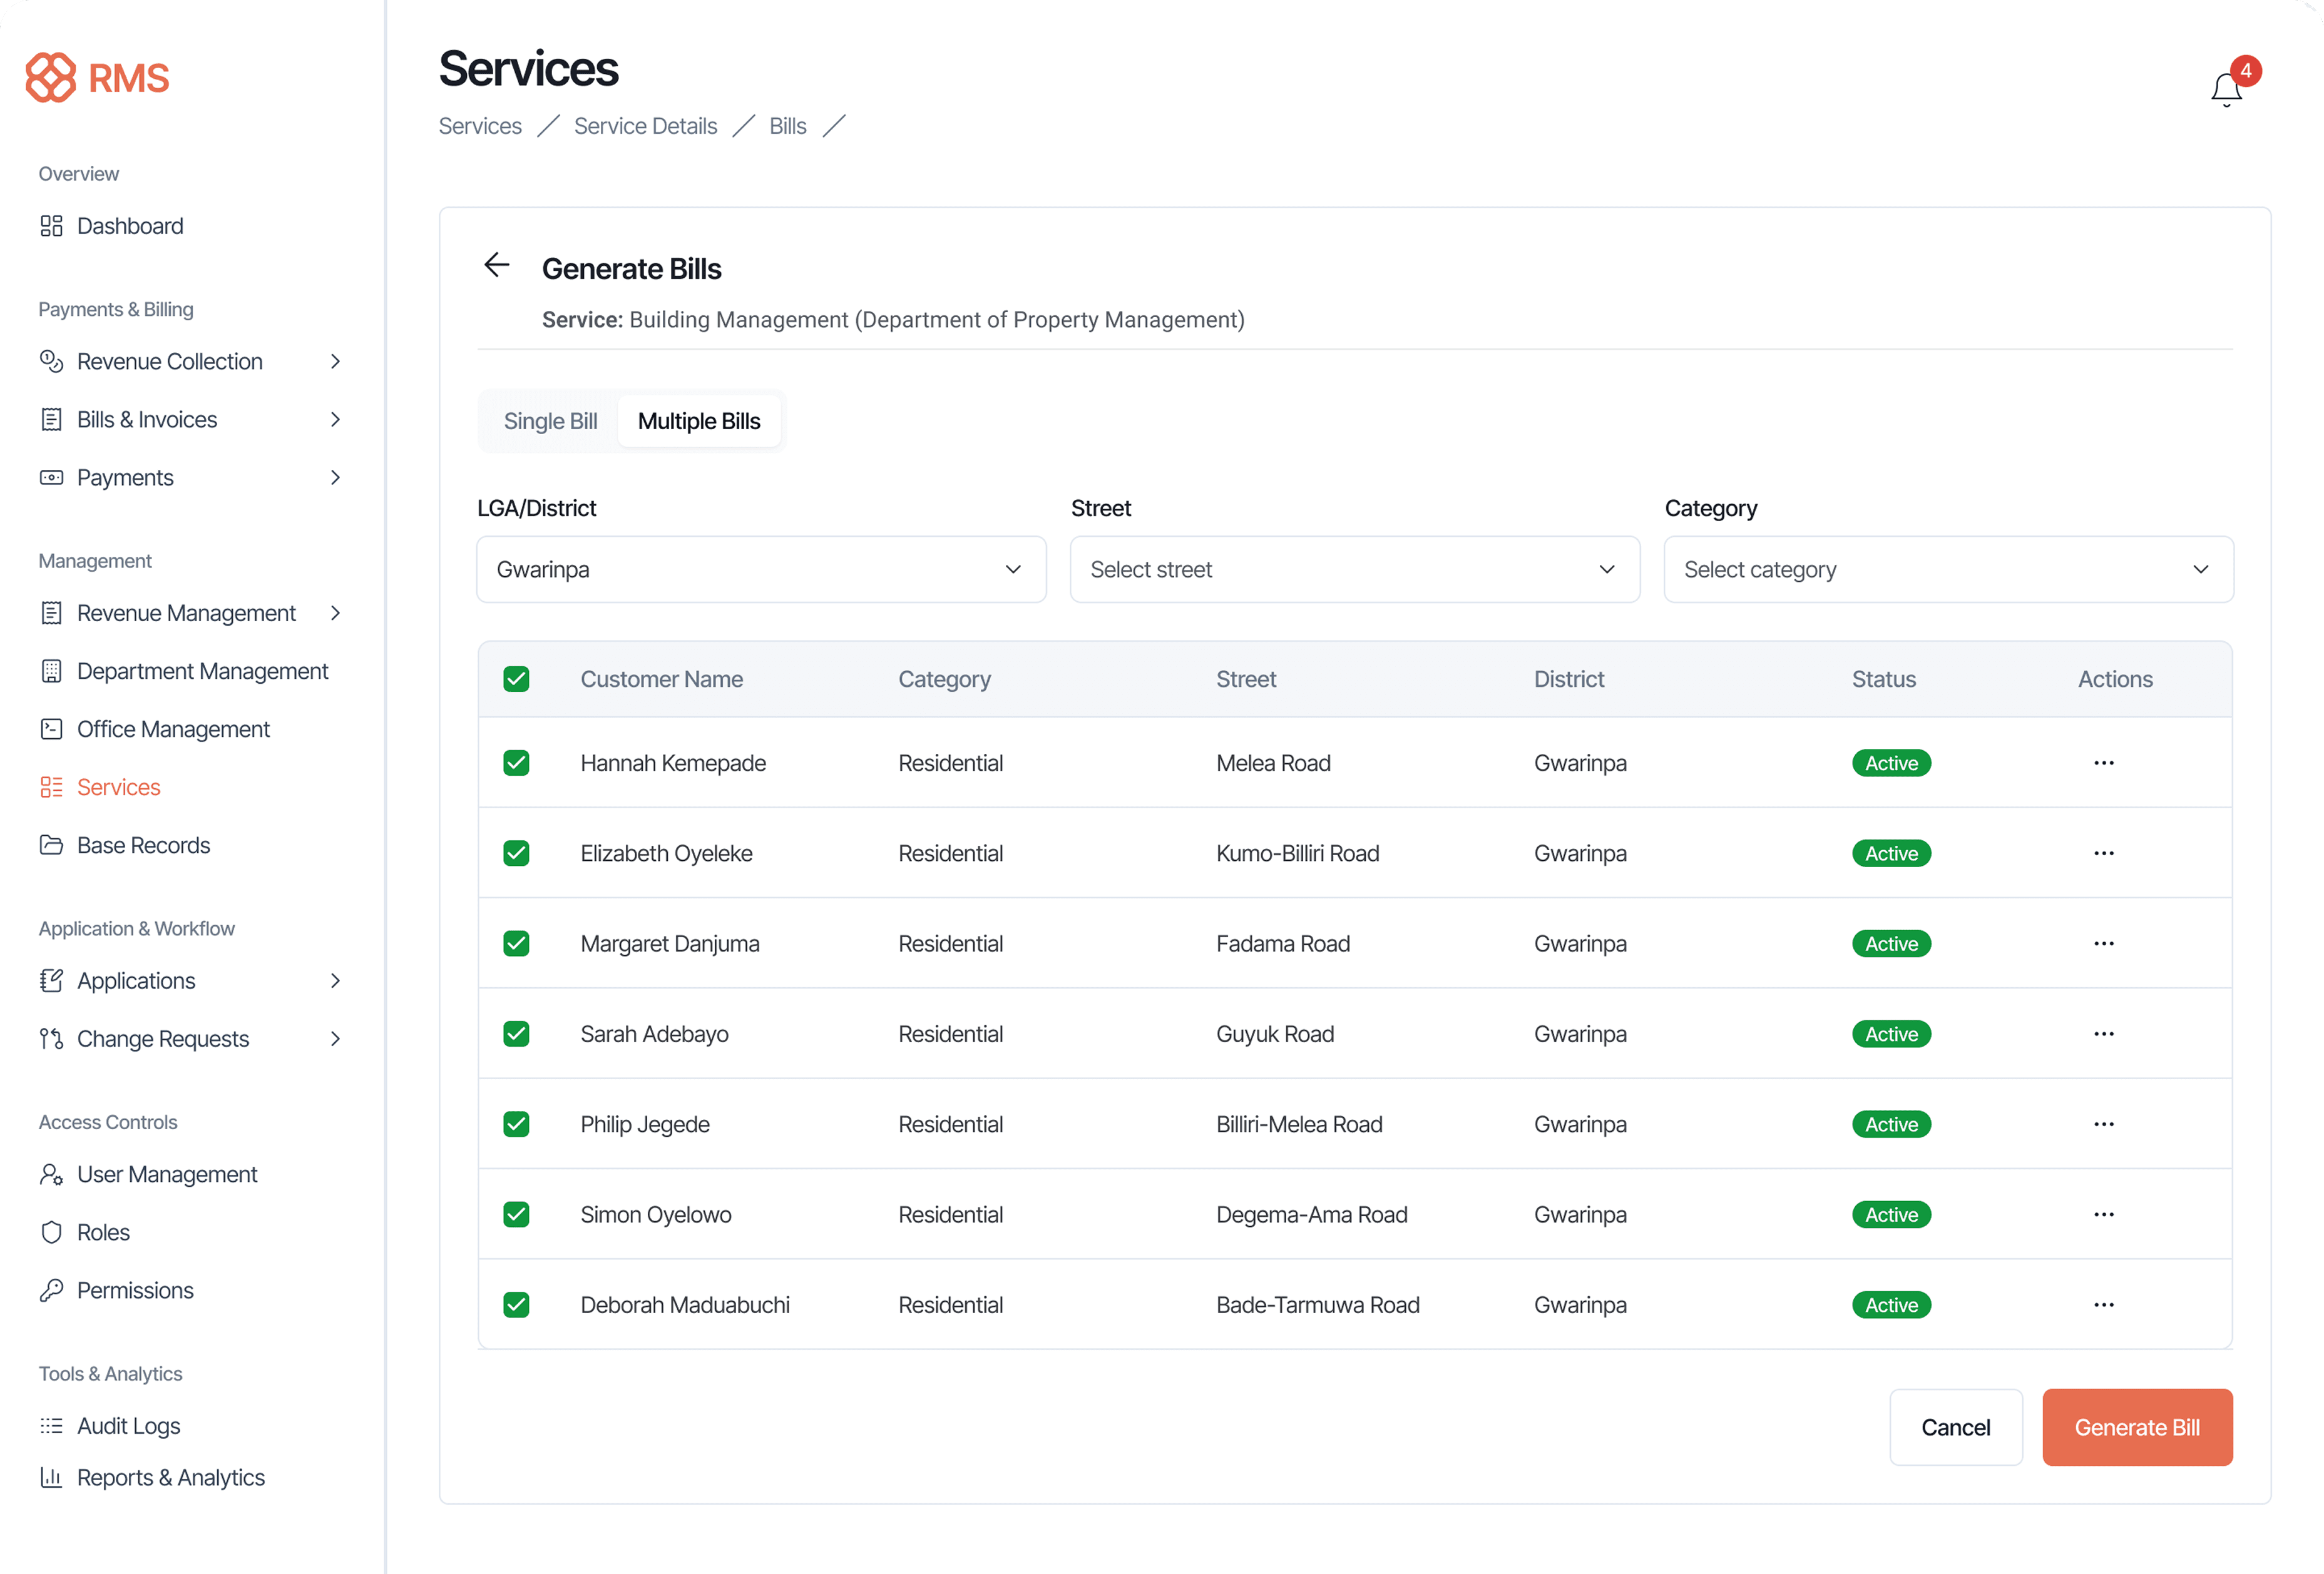The image size is (2324, 1574).
Task: Uncheck Hannah Kemepade's row checkbox
Action: pyautogui.click(x=516, y=763)
